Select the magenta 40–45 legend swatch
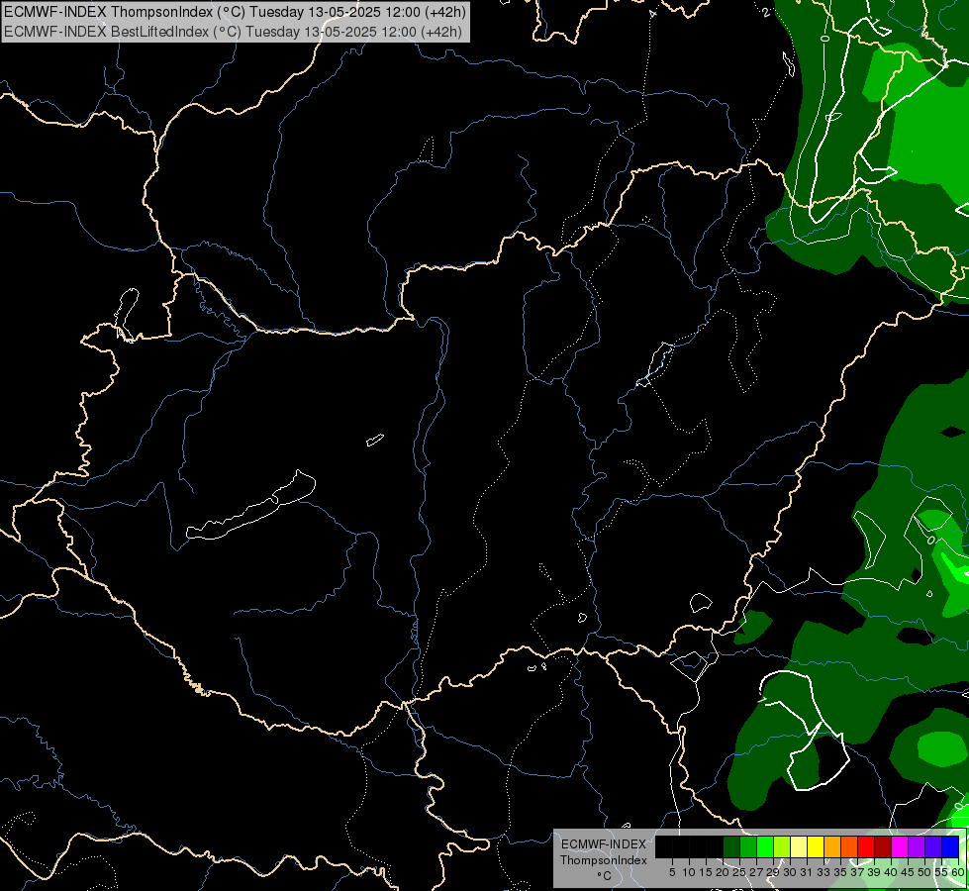This screenshot has height=891, width=969. pos(900,846)
